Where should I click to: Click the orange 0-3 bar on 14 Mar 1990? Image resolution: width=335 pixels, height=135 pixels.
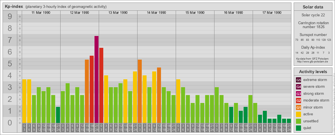click(140, 91)
